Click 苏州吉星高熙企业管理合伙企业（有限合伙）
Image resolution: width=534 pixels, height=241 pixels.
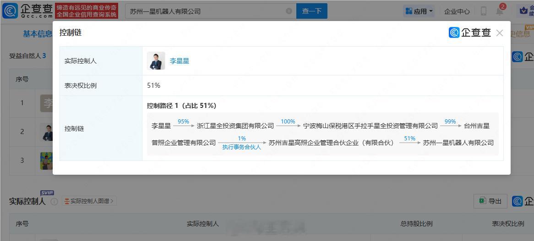coord(332,143)
